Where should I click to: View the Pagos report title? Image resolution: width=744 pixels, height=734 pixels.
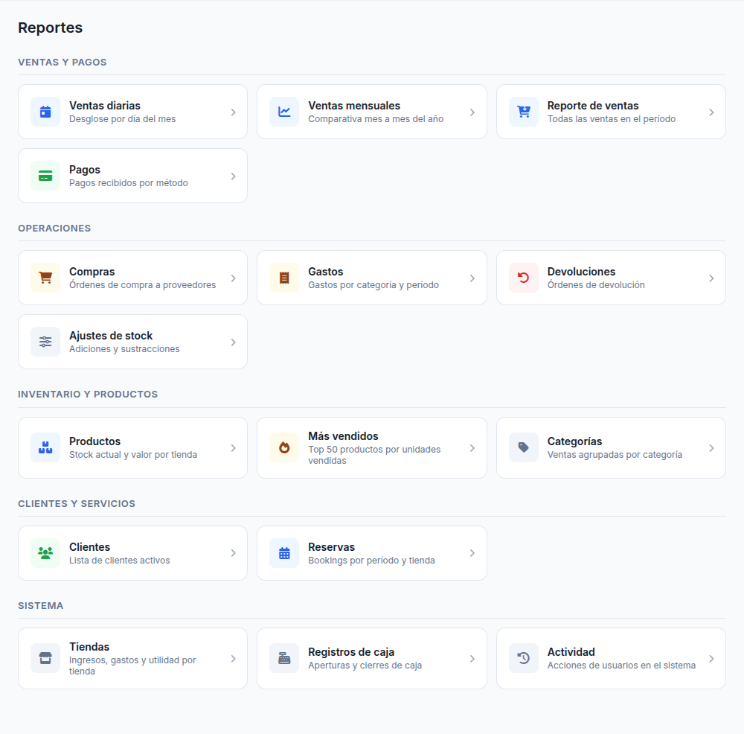point(85,170)
